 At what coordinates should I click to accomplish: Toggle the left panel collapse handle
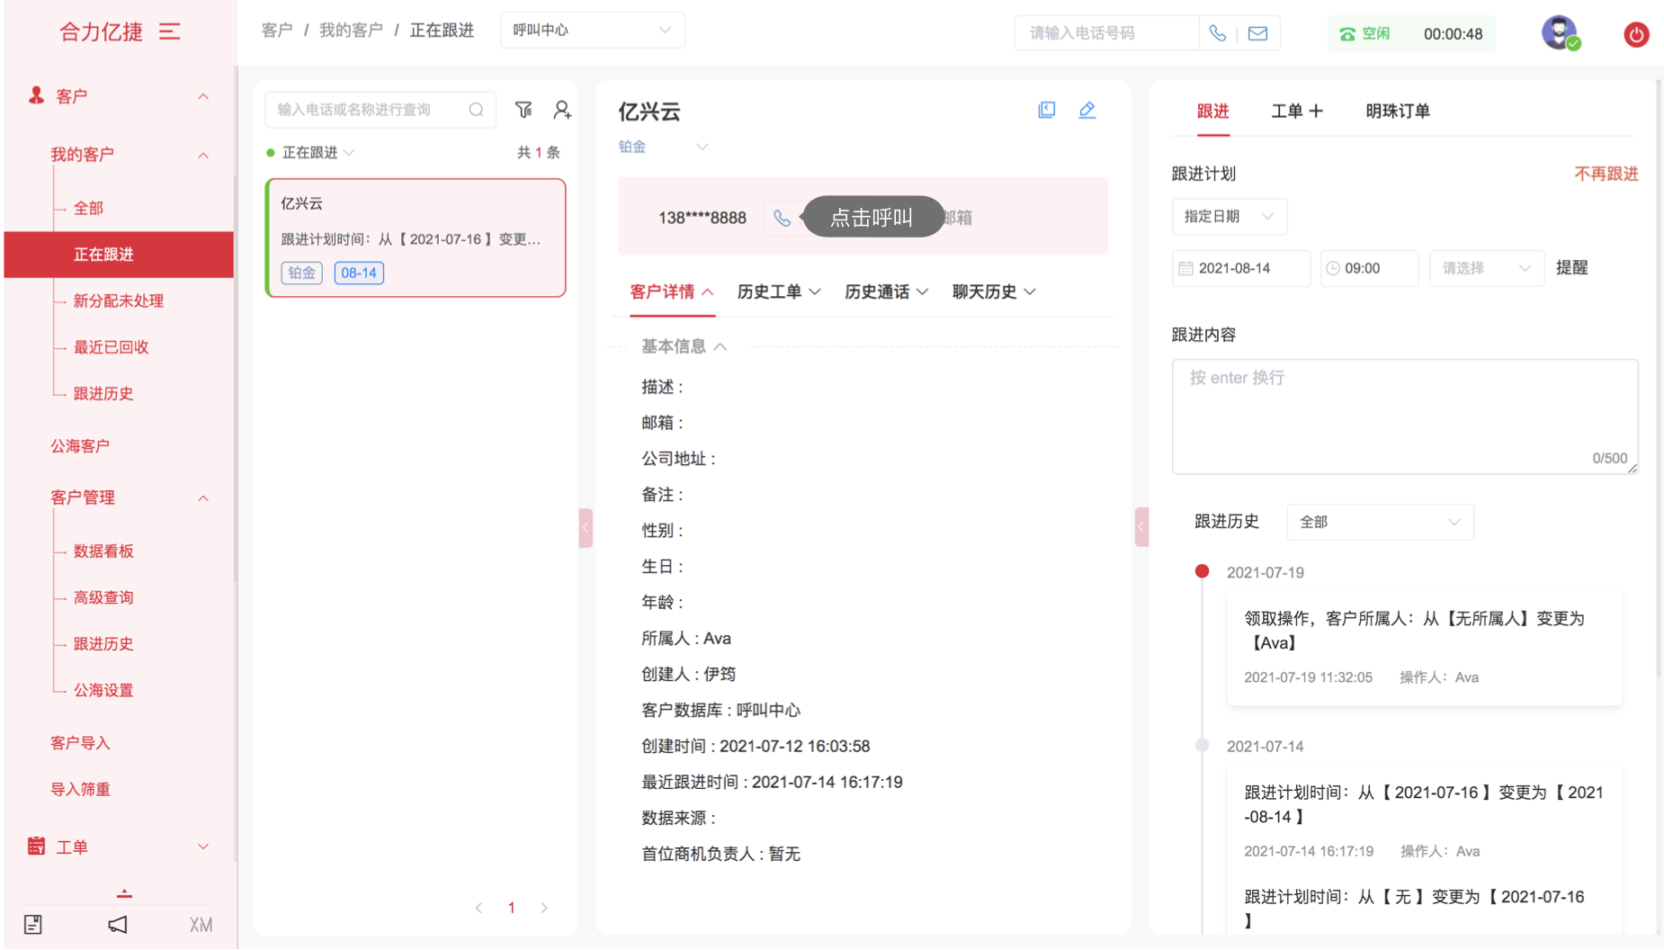586,528
